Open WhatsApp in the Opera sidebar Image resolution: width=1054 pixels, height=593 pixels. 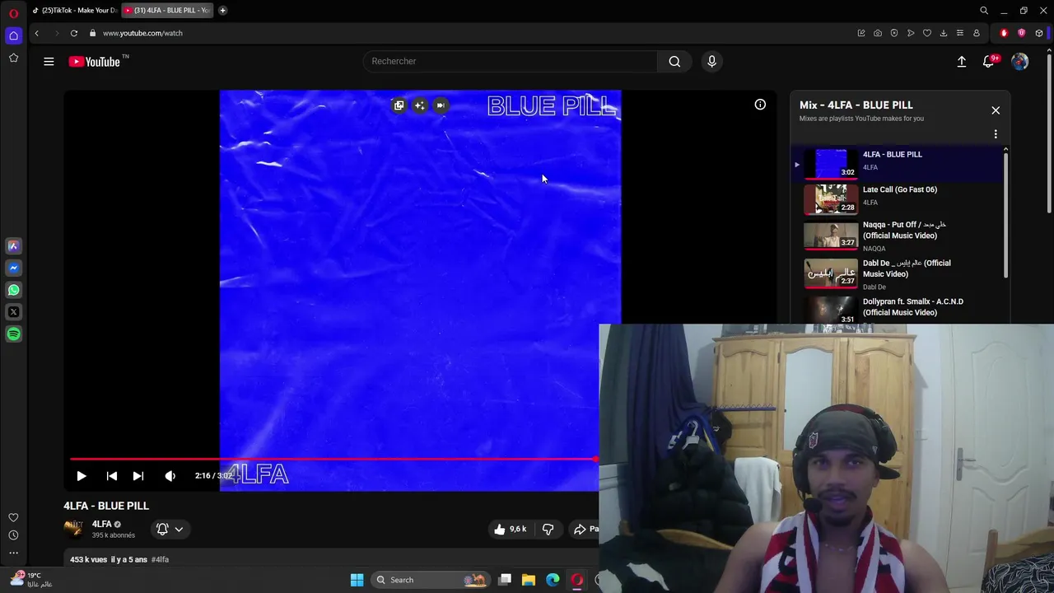tap(13, 290)
